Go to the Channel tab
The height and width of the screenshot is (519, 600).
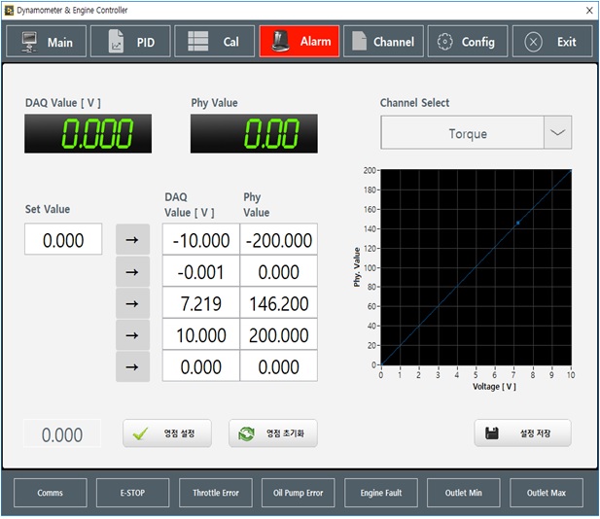[x=382, y=42]
